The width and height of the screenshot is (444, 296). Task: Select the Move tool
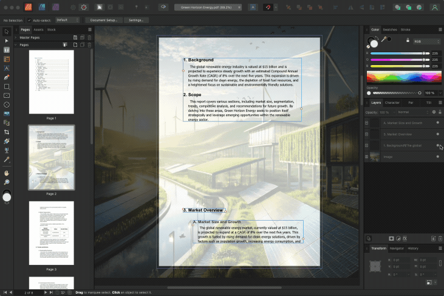(7, 32)
